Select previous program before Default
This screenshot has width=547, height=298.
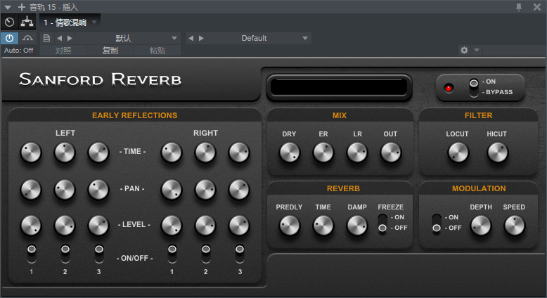[x=191, y=39]
